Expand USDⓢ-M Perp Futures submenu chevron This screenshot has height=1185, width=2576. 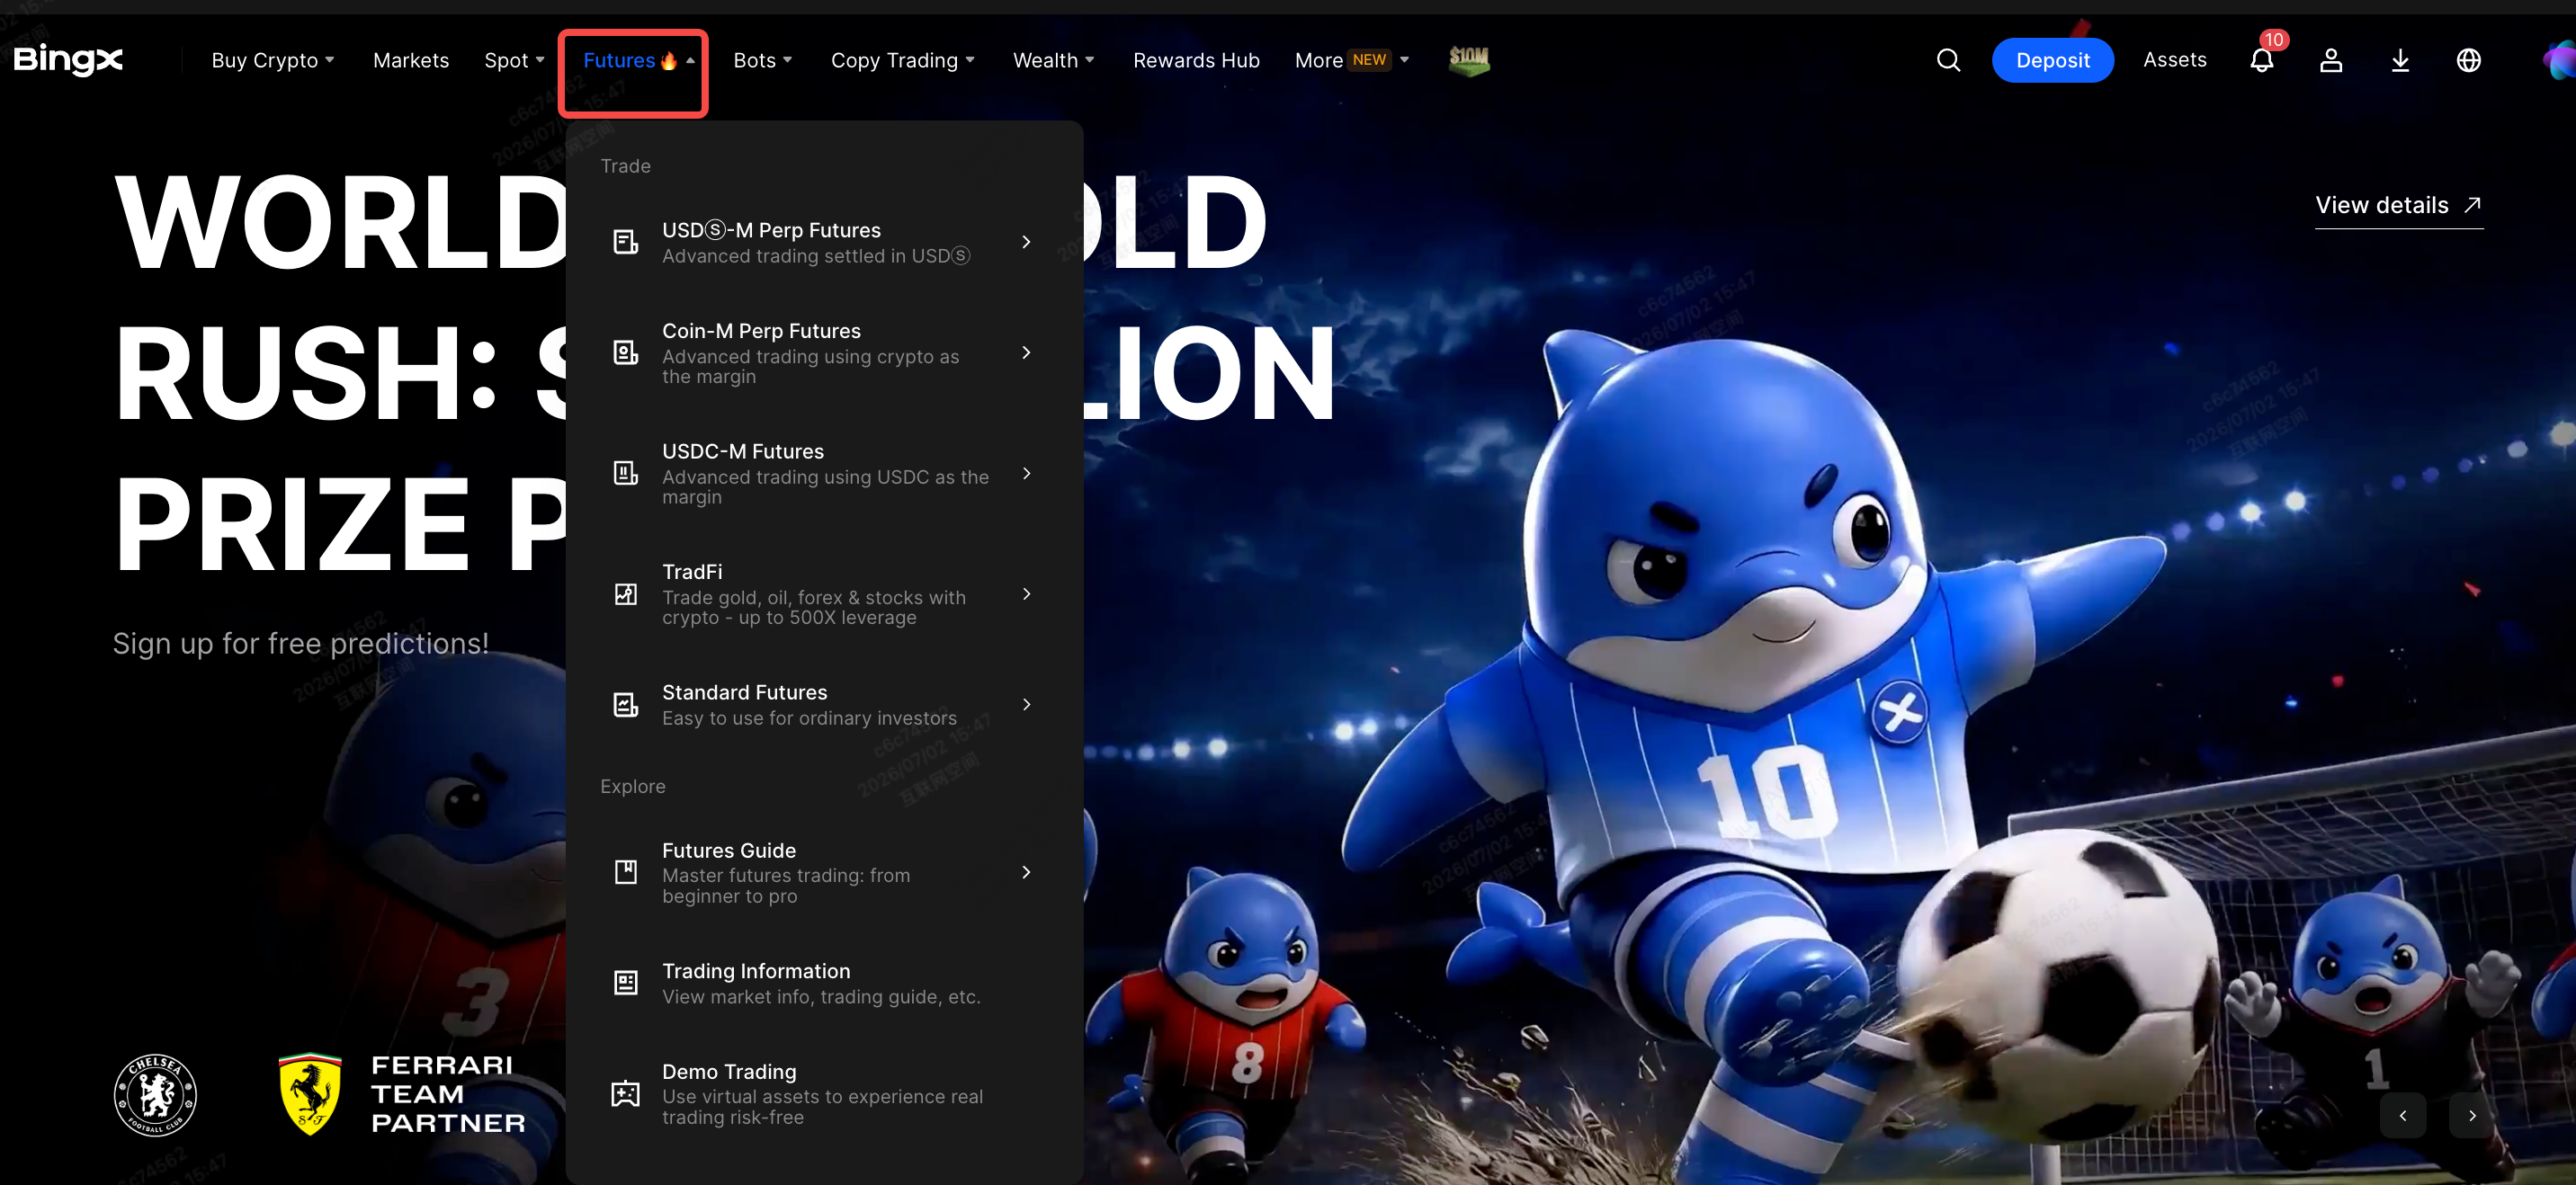point(1026,242)
